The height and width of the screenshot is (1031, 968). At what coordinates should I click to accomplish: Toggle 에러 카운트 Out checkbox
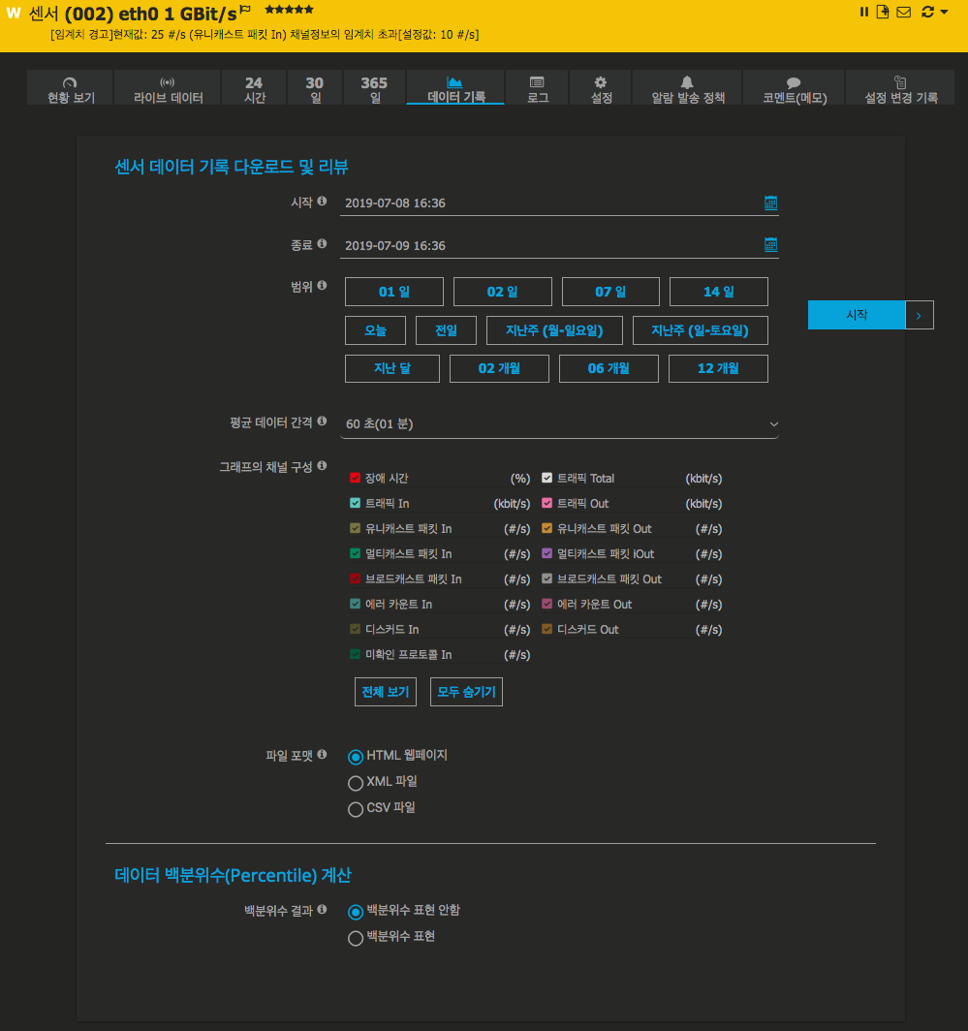coord(546,604)
